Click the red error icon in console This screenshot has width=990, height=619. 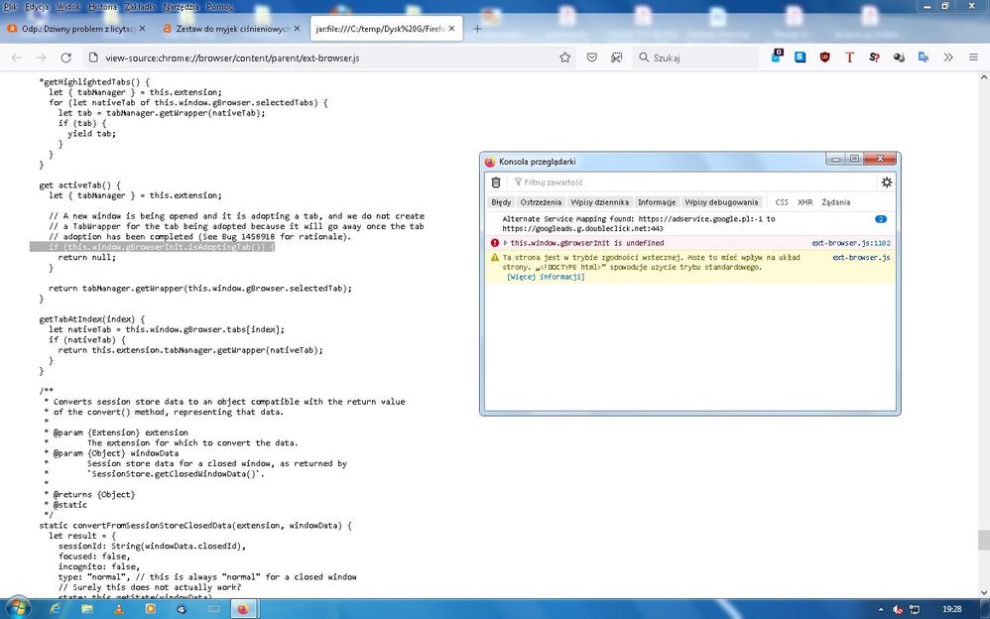[495, 243]
